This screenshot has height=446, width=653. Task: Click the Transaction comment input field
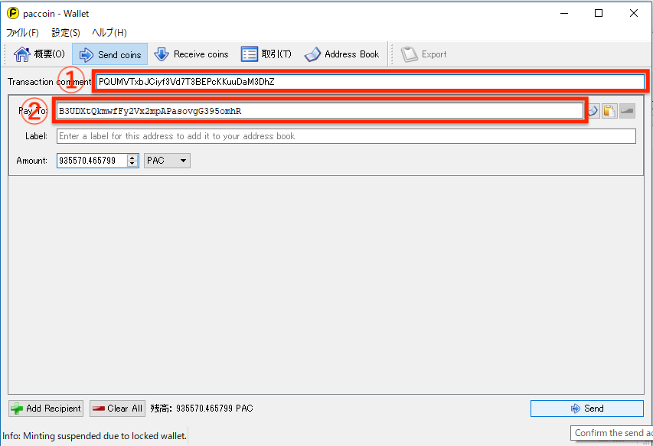pos(371,82)
